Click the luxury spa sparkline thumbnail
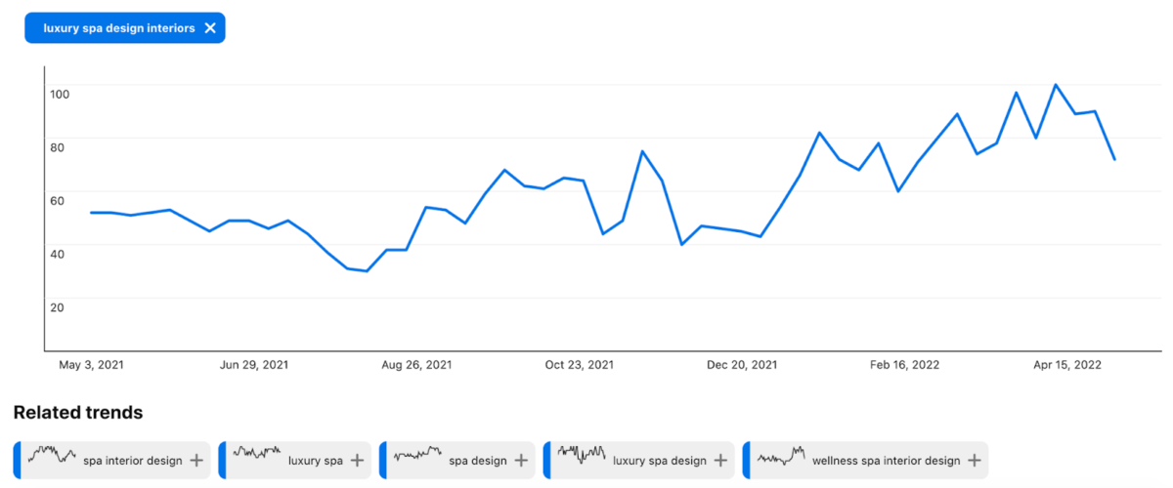This screenshot has height=488, width=1173. click(x=257, y=454)
